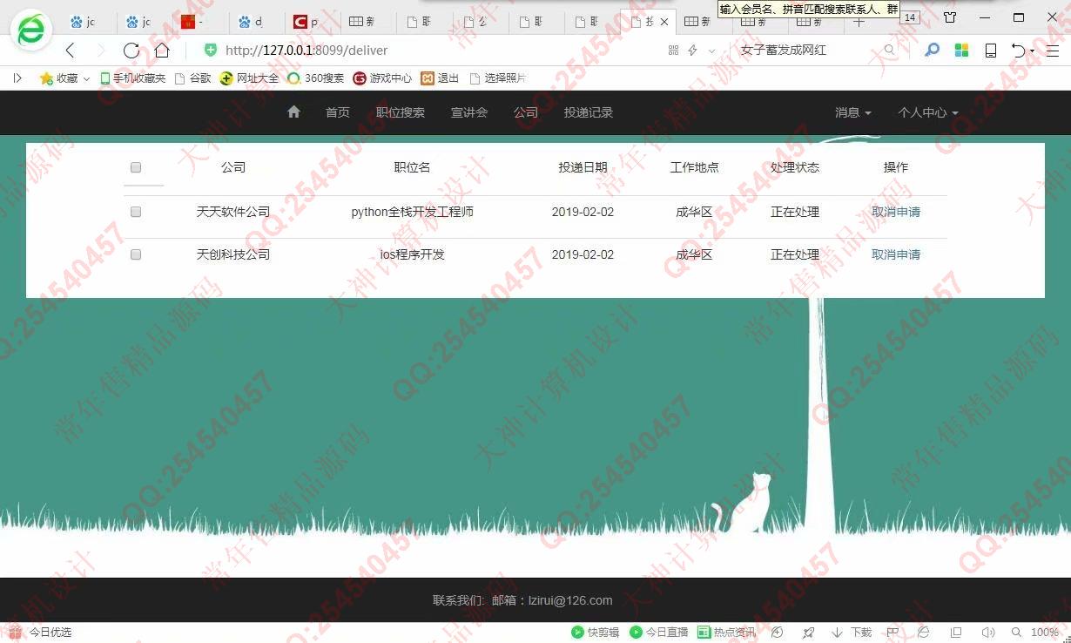Open the skin shirt icon in title bar
This screenshot has height=643, width=1071.
(950, 17)
